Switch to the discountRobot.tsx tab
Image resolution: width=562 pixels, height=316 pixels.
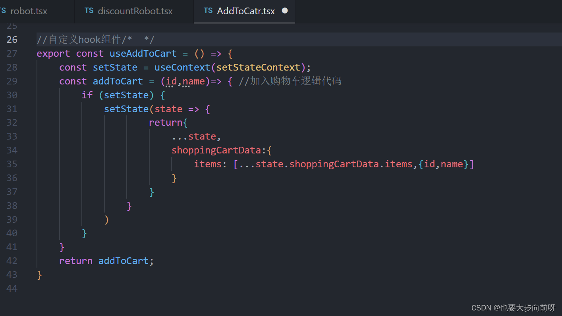pos(135,11)
